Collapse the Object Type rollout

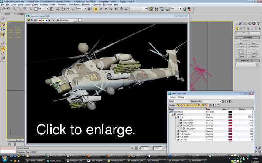[248, 37]
